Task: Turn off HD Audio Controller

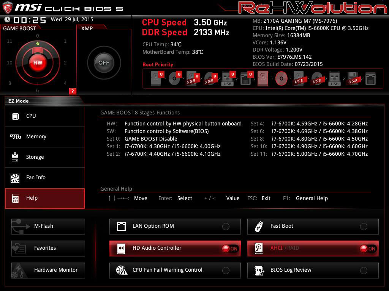Action: click(229, 249)
